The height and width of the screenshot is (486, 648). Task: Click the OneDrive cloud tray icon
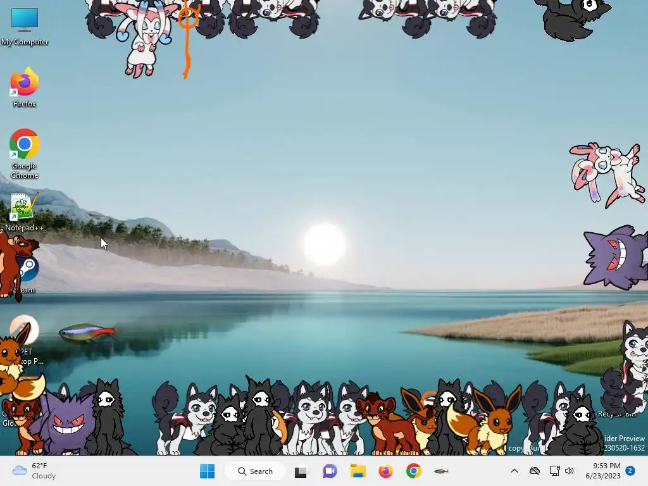point(535,471)
